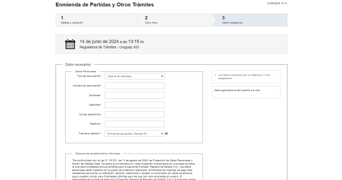Image resolution: width=342 pixels, height=180 pixels.
Task: Click the Reguladora de Trámites location text
Action: 109,47
